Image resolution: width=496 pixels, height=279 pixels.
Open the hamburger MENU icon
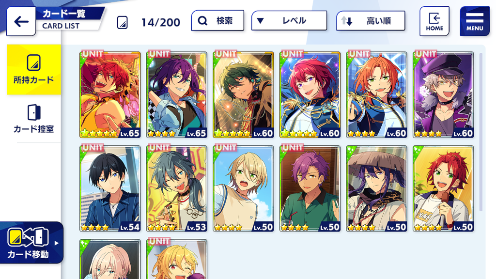tap(475, 21)
